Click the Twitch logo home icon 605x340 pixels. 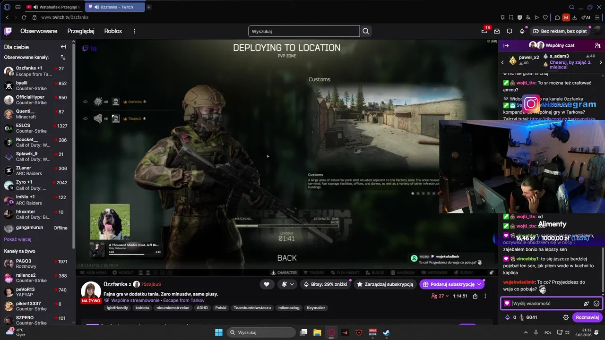coord(8,31)
